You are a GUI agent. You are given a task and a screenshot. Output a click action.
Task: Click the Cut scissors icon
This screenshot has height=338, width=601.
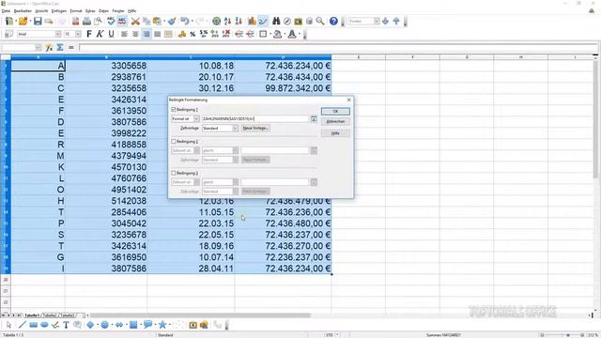click(x=135, y=21)
